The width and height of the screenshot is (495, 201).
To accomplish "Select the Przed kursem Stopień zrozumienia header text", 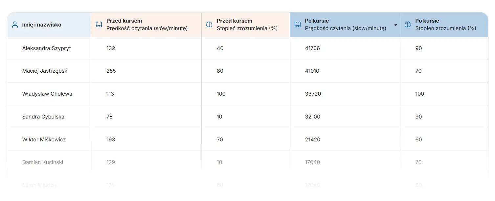I will [247, 25].
